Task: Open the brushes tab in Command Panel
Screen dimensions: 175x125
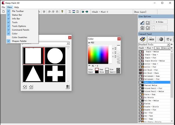Action: pyautogui.click(x=142, y=39)
